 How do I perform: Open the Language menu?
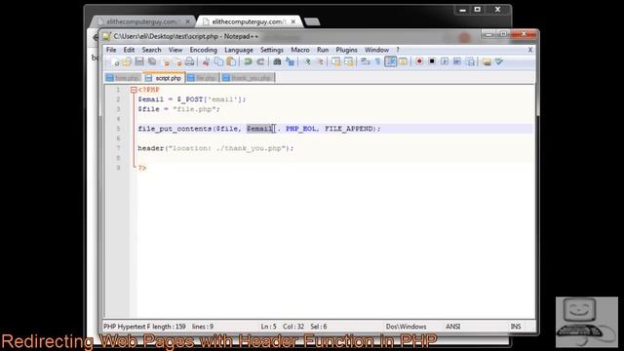pos(239,50)
